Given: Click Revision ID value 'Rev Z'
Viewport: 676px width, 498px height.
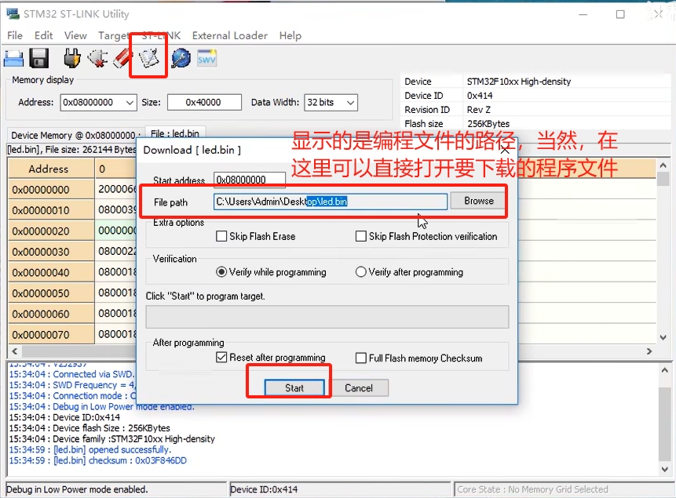Looking at the screenshot, I should (x=479, y=110).
